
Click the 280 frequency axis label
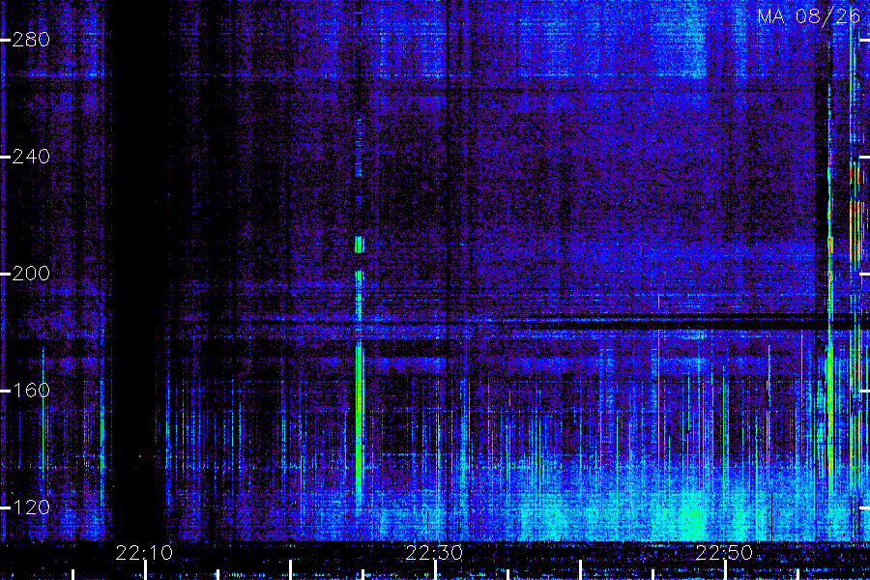pos(31,40)
